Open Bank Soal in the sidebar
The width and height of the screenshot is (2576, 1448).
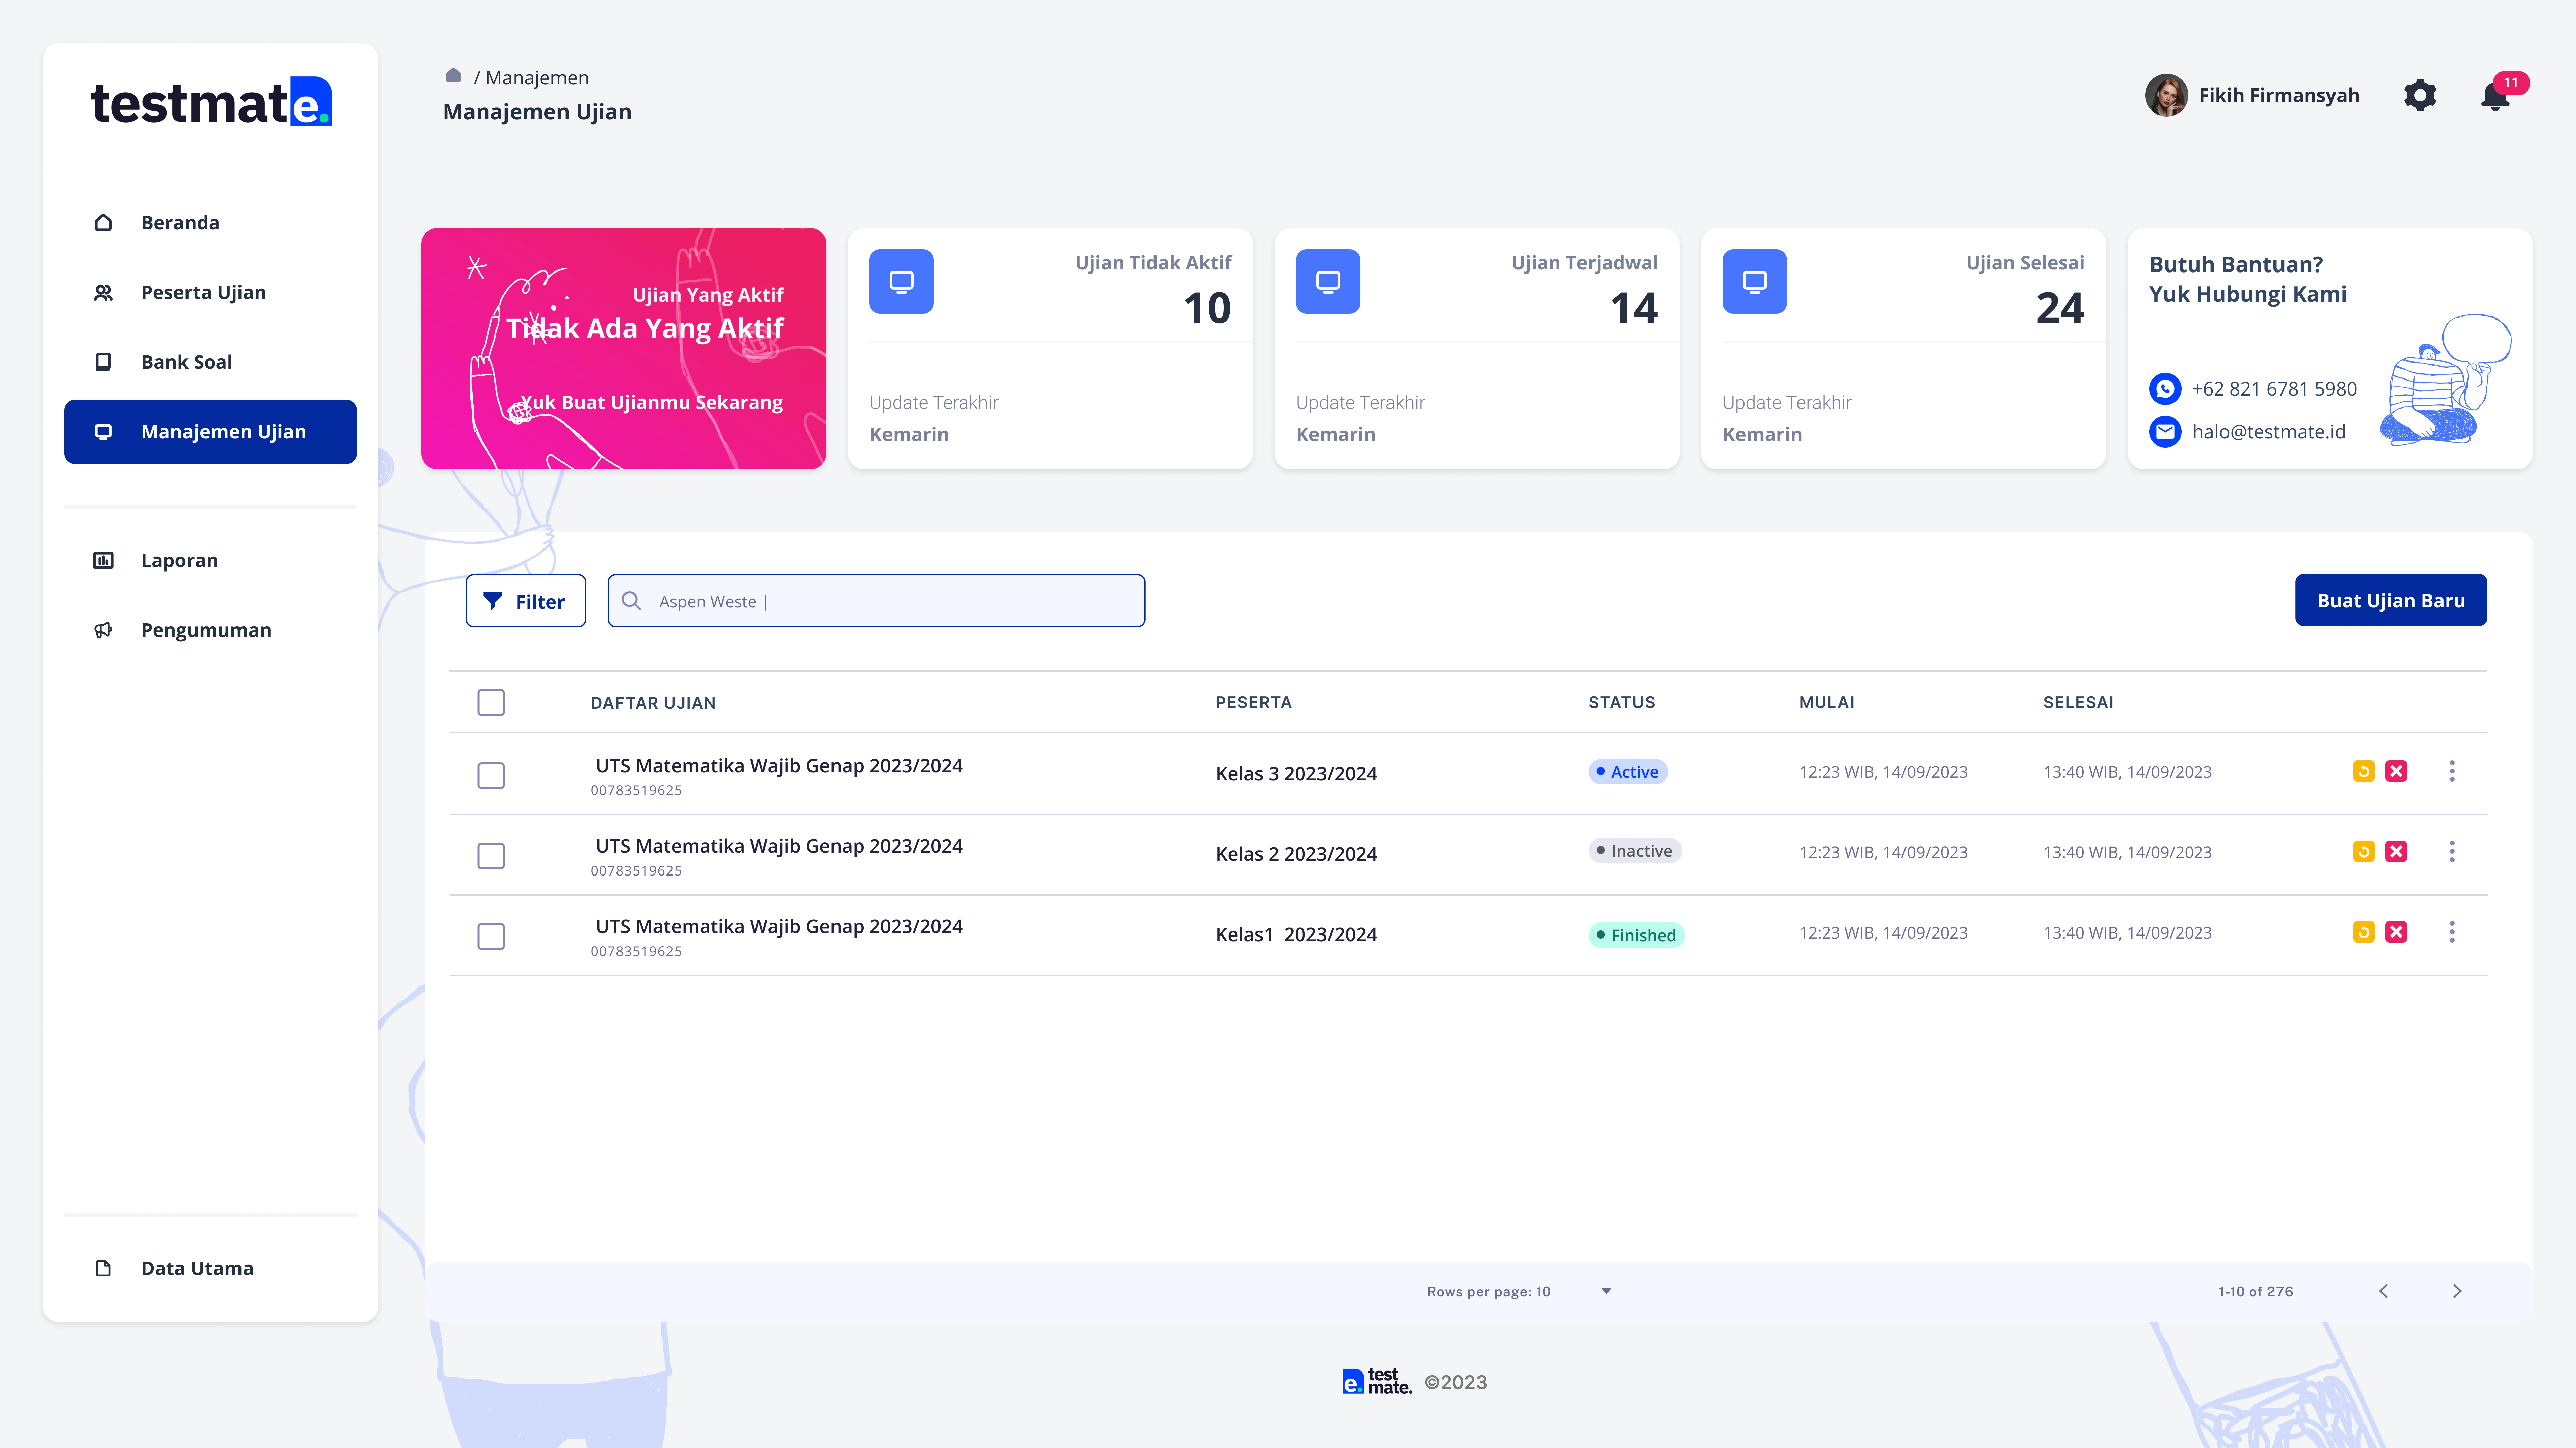(x=186, y=362)
